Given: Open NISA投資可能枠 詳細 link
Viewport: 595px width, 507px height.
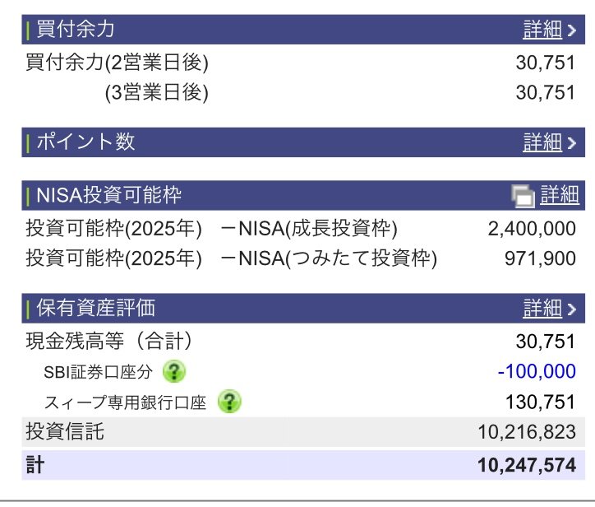Looking at the screenshot, I should [x=560, y=196].
